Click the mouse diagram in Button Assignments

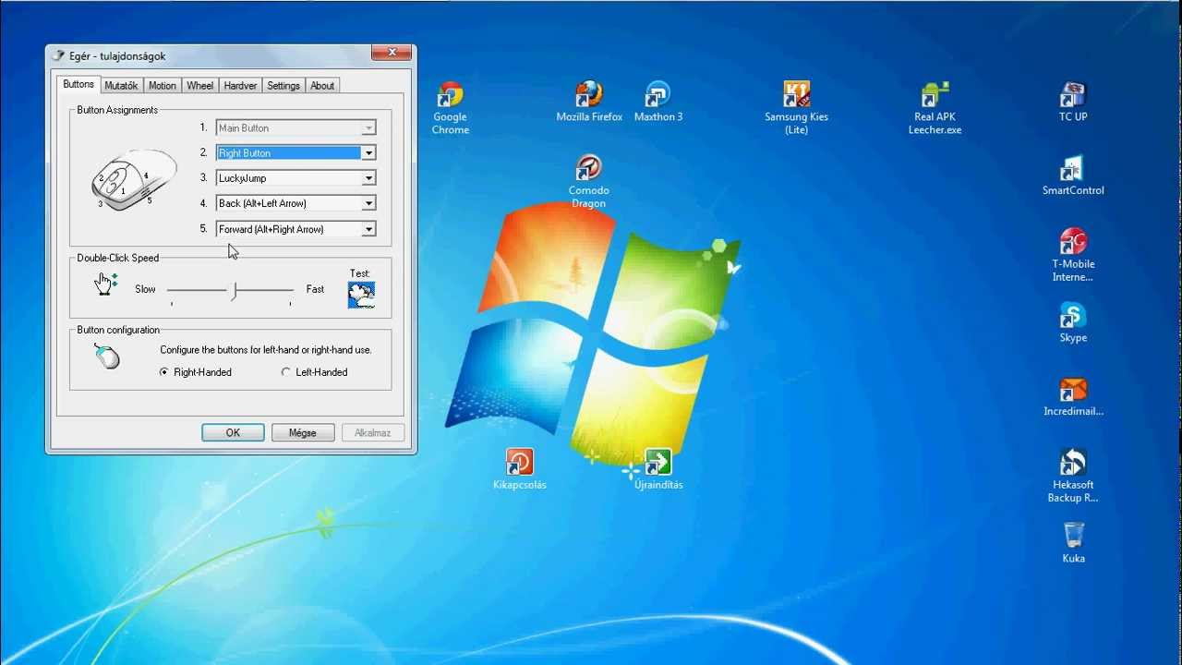click(x=133, y=179)
